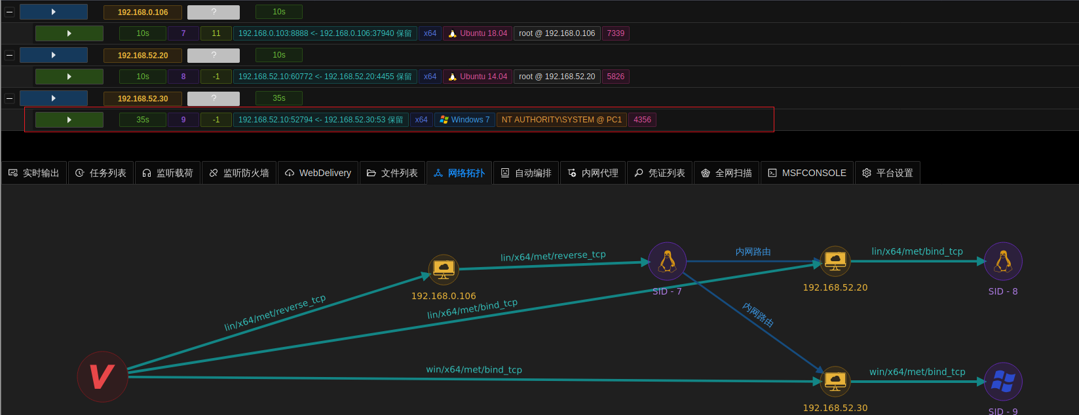Select the 192.168.0.106 host monitor icon

[x=444, y=270]
